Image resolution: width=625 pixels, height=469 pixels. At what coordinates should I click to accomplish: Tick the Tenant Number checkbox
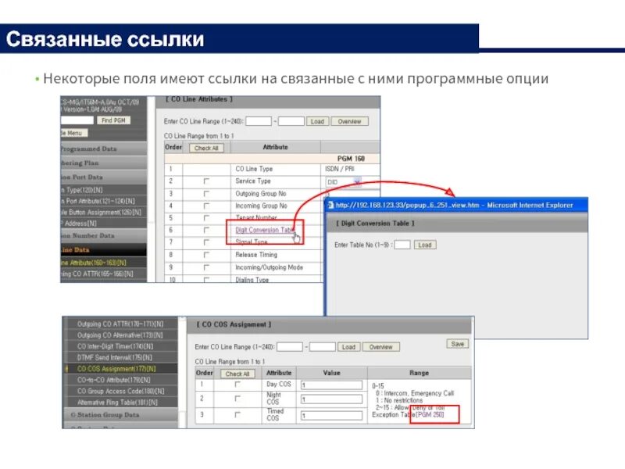click(x=206, y=218)
